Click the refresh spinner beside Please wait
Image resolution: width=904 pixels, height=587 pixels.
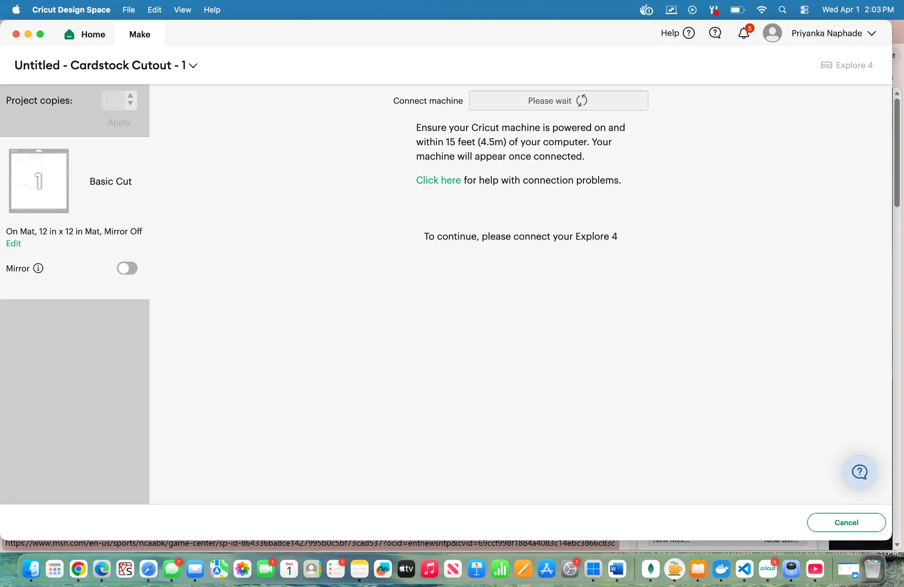coord(582,101)
